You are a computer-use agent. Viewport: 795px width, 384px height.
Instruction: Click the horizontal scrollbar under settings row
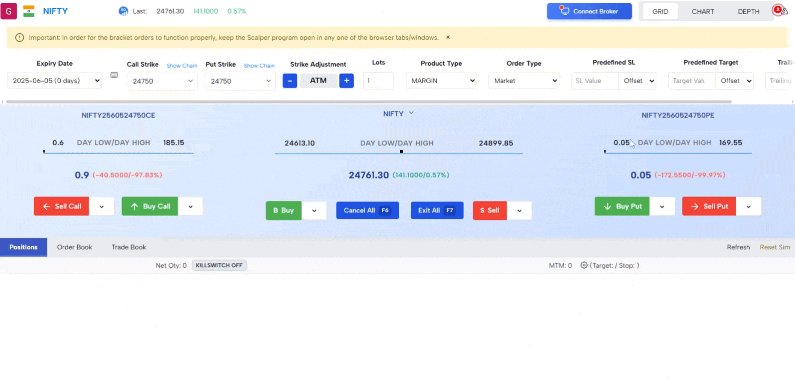coord(369,102)
